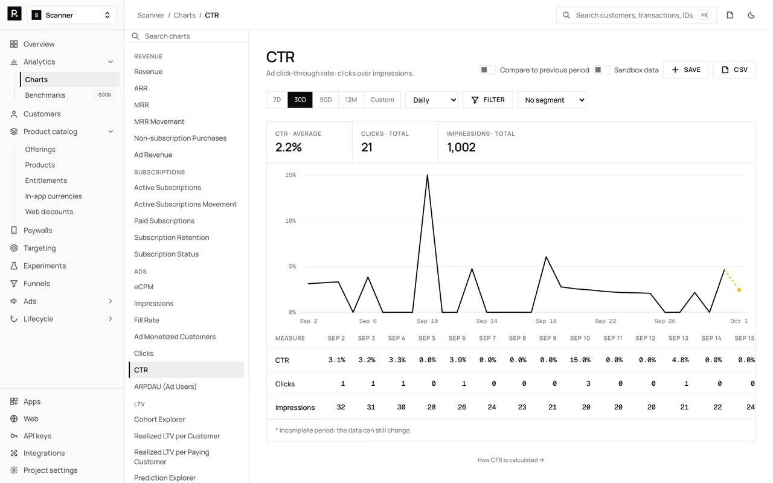Screen dimensions: 773x483
Task: Click the Integrations icon
Action: 14,453
